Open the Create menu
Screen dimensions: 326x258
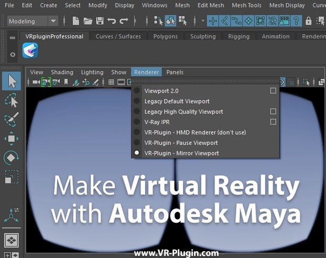[48, 5]
